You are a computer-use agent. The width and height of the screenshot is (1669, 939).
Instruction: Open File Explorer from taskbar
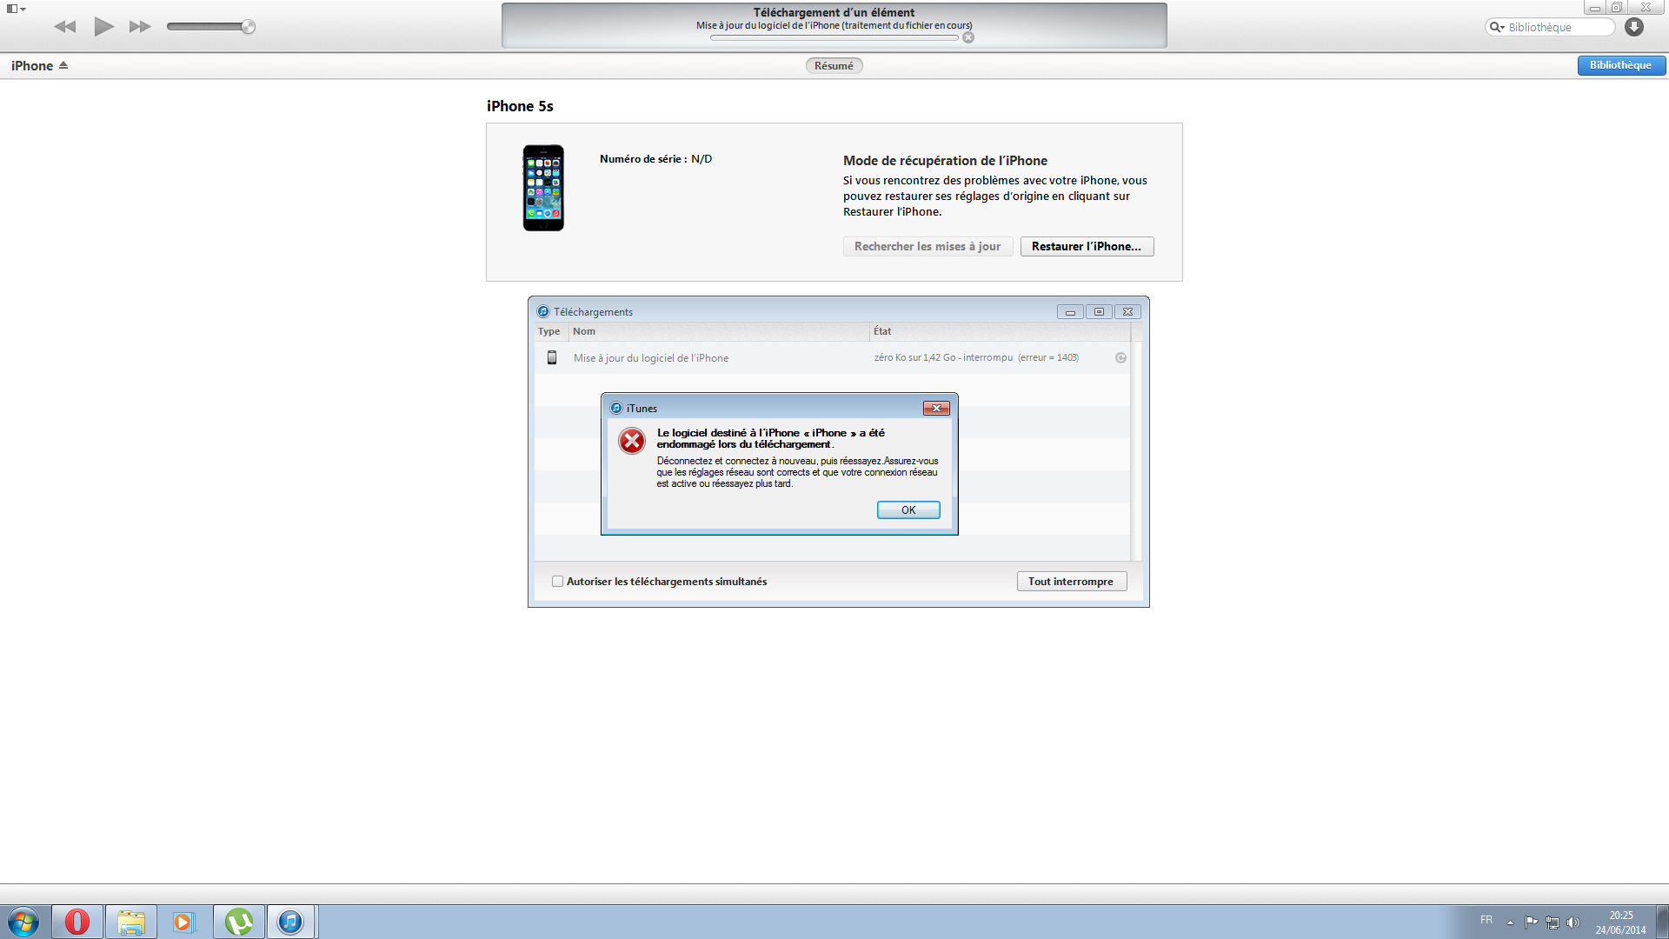pos(131,922)
